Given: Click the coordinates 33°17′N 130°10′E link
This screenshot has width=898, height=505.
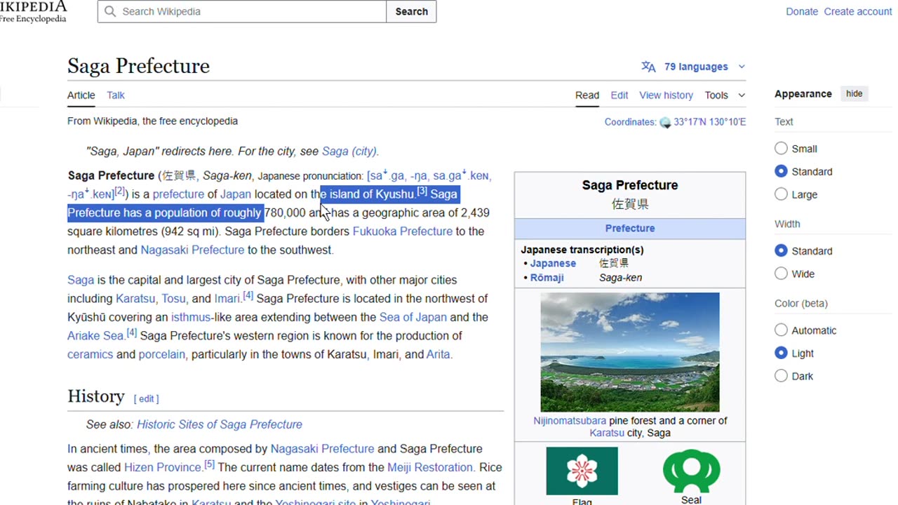Looking at the screenshot, I should 709,122.
